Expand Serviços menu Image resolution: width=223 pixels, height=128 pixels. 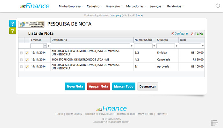[157, 6]
